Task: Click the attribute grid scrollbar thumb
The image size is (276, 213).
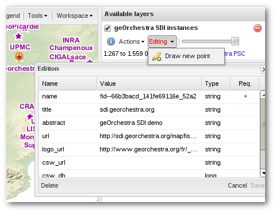Action: (x=263, y=124)
